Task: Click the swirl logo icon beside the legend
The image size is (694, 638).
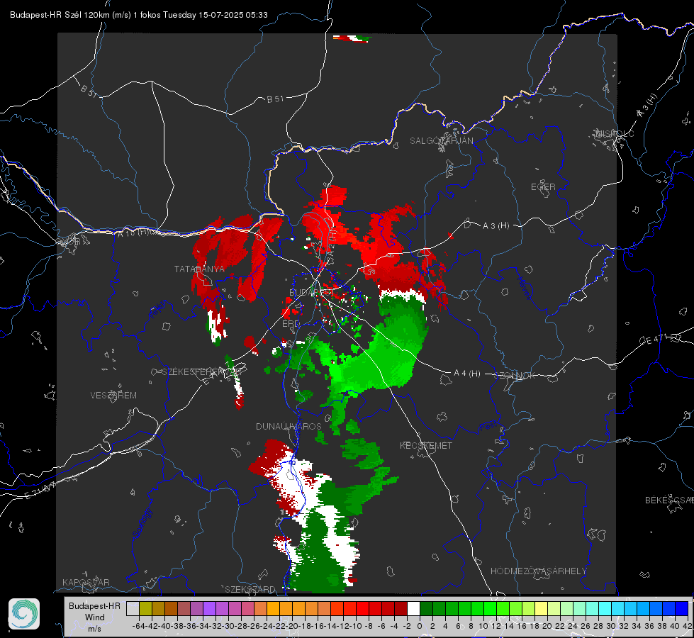Action: 24,614
